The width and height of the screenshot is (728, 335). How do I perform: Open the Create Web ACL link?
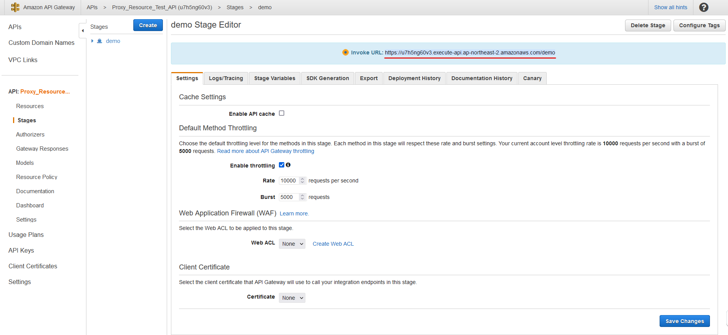click(333, 244)
